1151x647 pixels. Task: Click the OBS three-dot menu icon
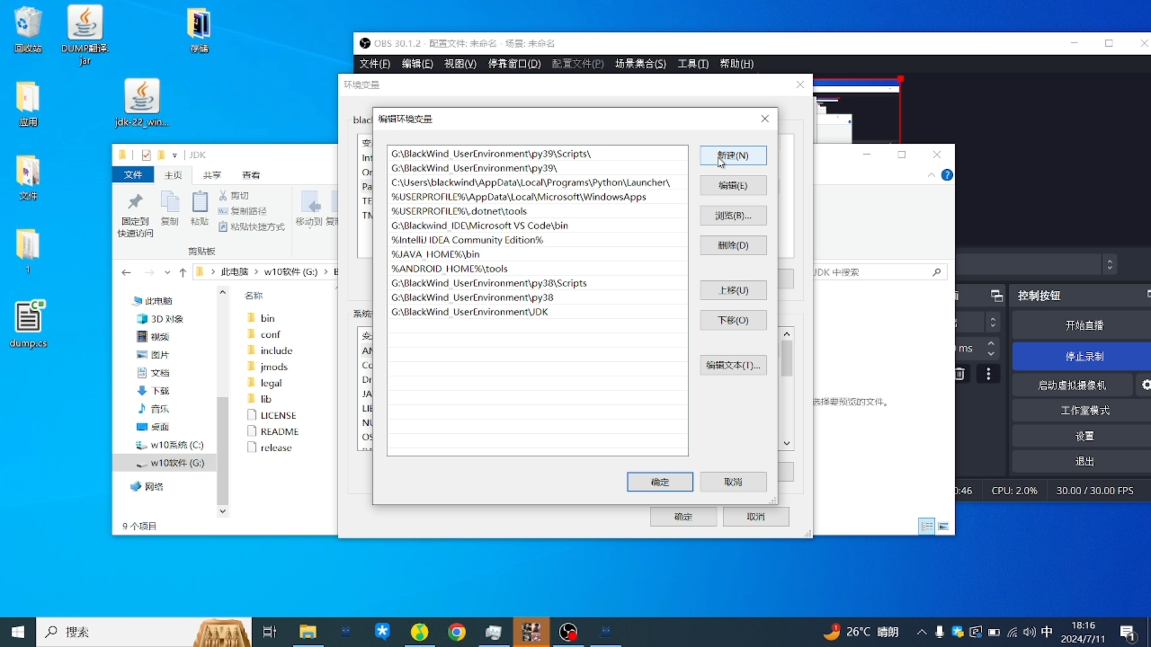(x=988, y=374)
